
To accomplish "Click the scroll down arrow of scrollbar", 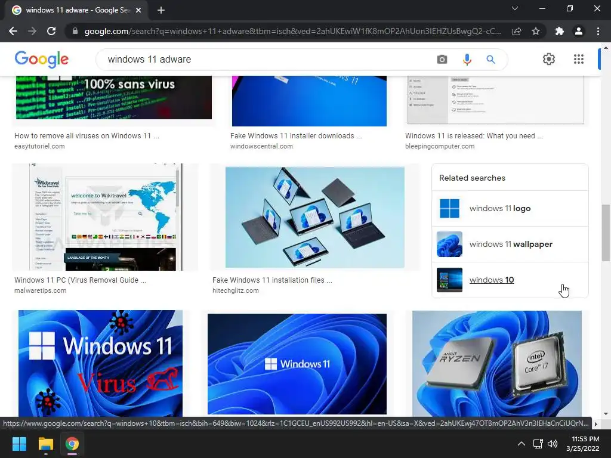I will pyautogui.click(x=606, y=414).
